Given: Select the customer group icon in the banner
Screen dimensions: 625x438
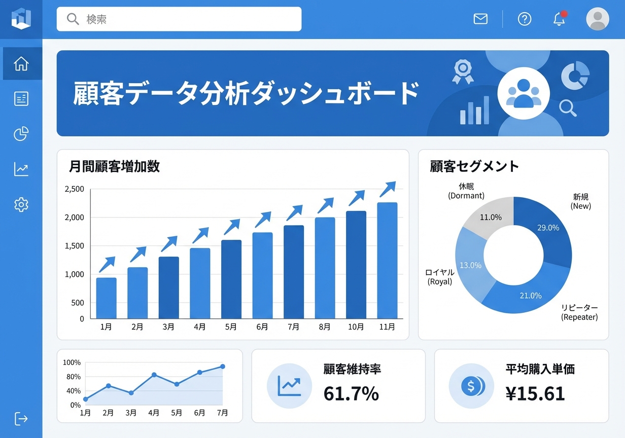Looking at the screenshot, I should (x=524, y=93).
